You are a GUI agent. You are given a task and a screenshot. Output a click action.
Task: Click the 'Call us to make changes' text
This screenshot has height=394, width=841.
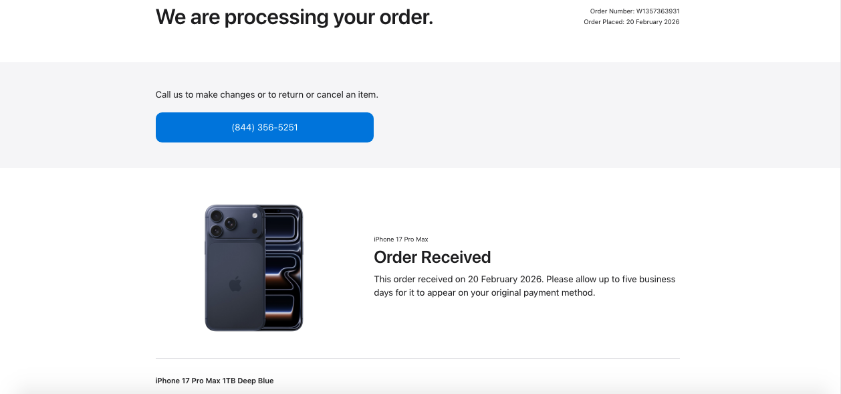(267, 94)
